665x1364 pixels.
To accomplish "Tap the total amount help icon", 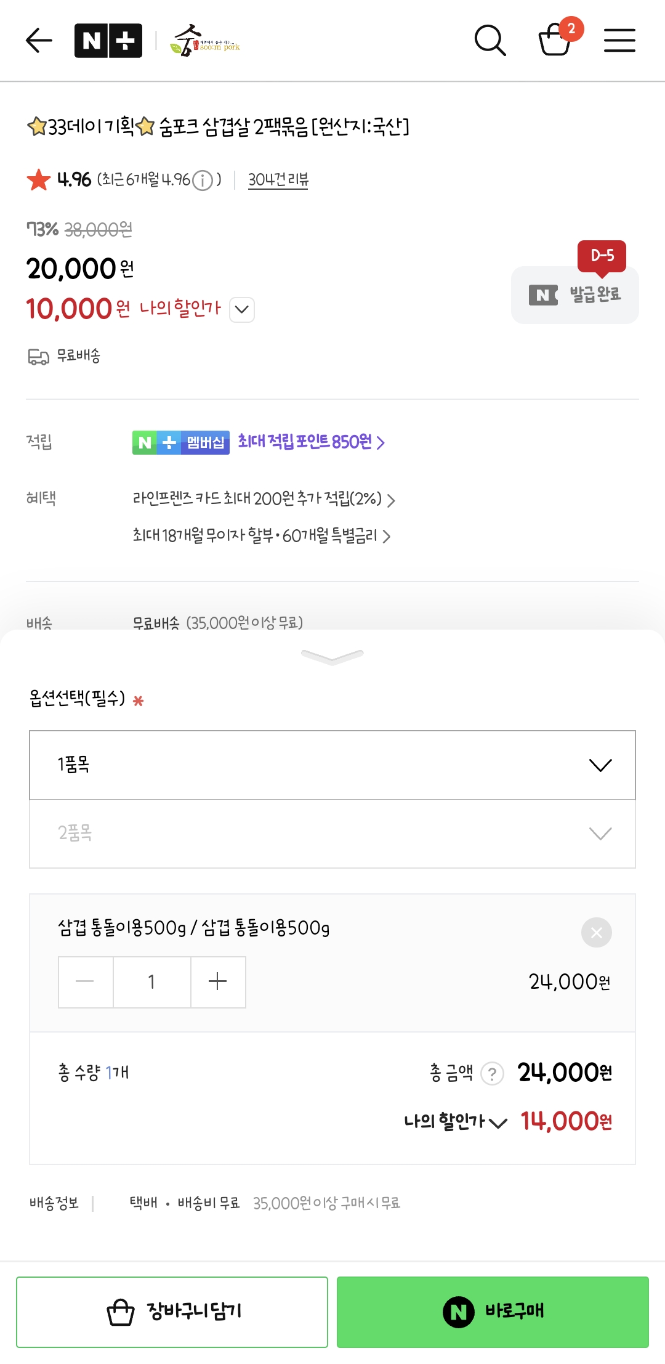I will pyautogui.click(x=492, y=1074).
